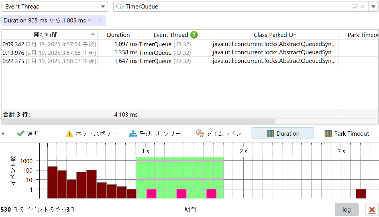Image resolution: width=379 pixels, height=217 pixels.
Task: Toggle the log scale button
Action: coord(347,210)
